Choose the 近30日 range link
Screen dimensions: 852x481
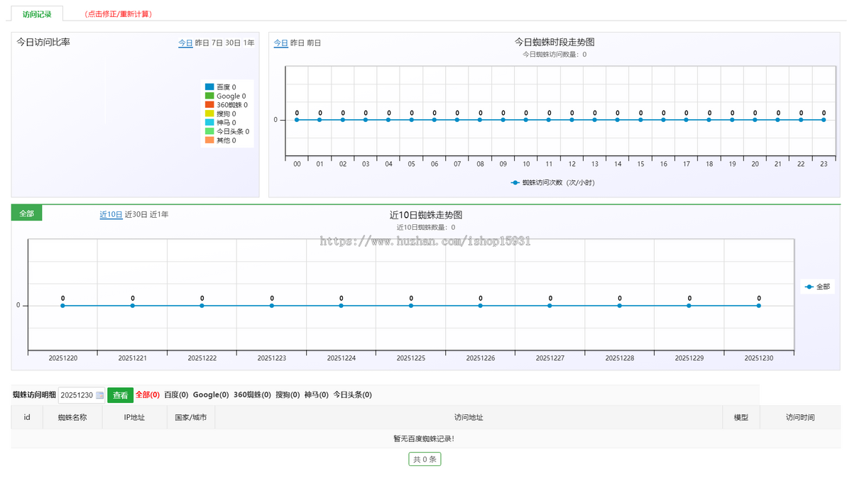click(136, 214)
